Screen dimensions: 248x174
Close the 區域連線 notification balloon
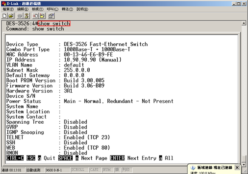pos(237,167)
